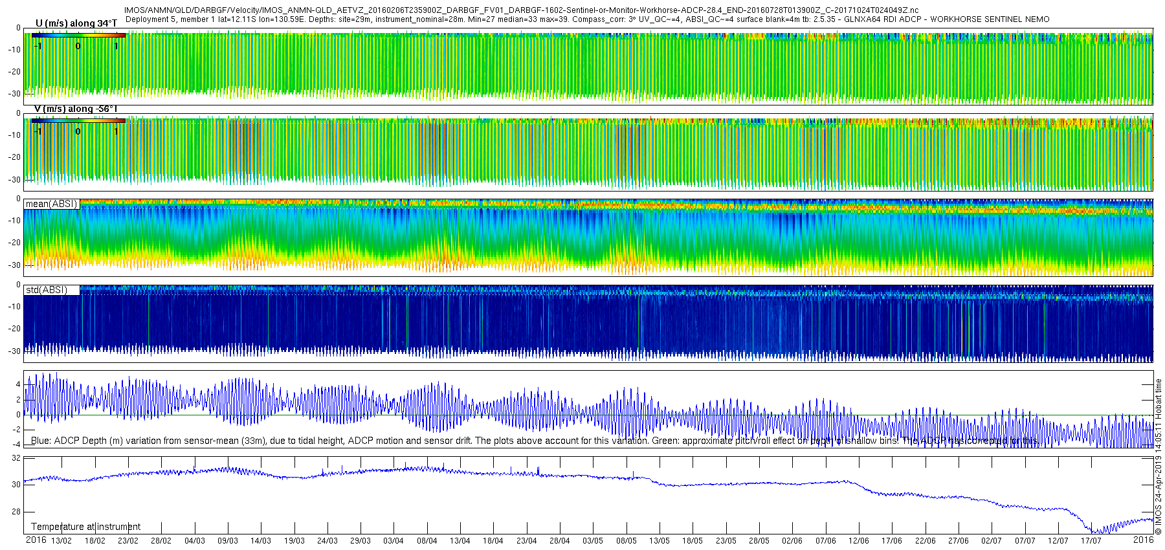Click the '17/07' date tick label

click(1091, 541)
